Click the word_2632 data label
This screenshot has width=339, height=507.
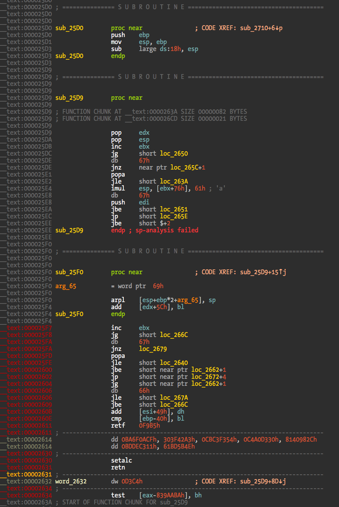(71, 481)
